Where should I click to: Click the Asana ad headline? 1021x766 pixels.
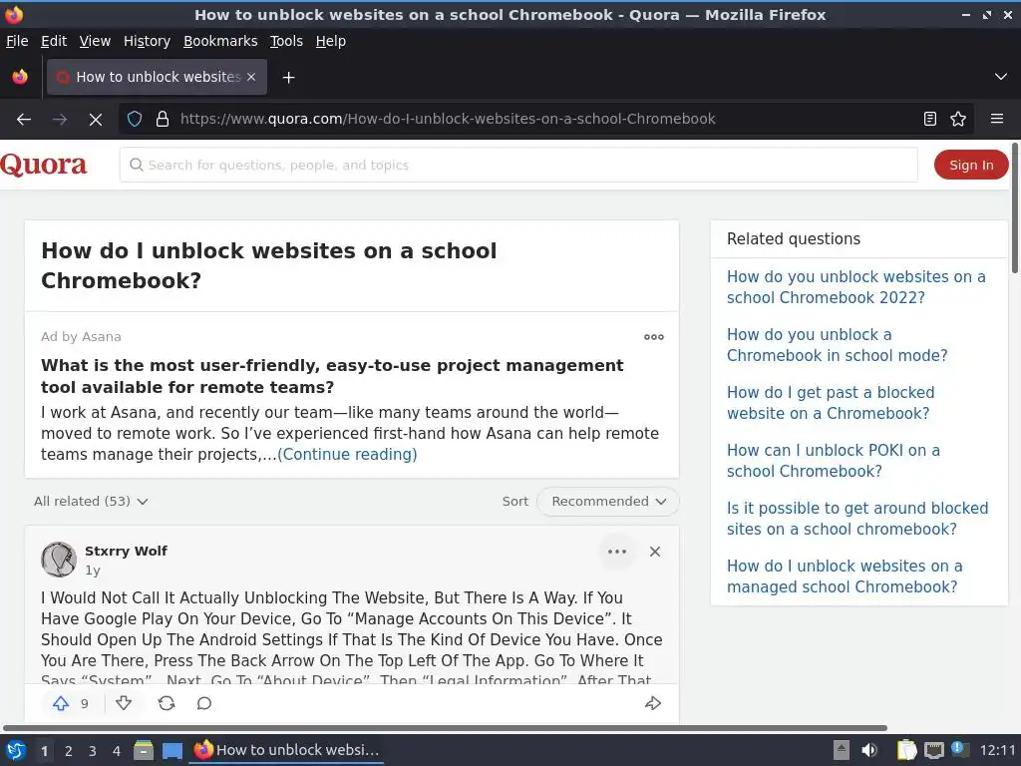332,376
